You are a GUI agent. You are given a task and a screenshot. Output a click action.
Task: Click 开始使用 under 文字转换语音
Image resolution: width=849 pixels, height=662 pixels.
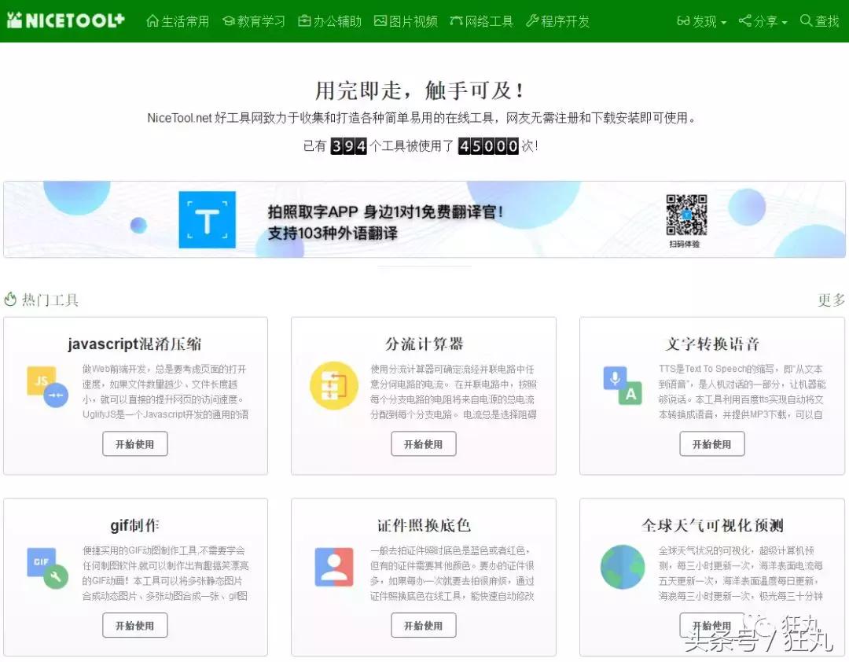712,443
